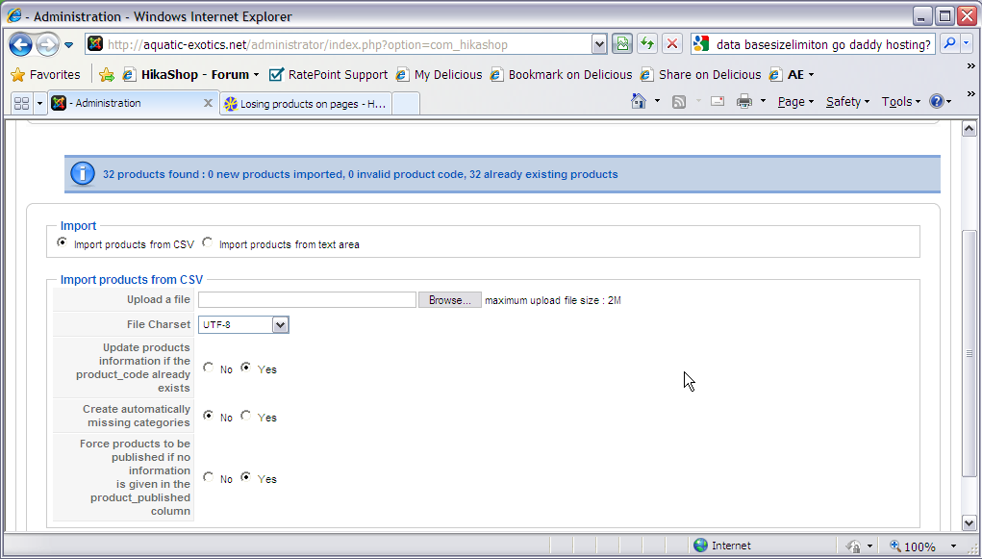Click the scroll up arrow of the page scrollbar

click(969, 129)
